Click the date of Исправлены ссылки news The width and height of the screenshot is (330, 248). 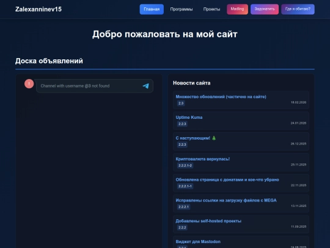coord(298,206)
